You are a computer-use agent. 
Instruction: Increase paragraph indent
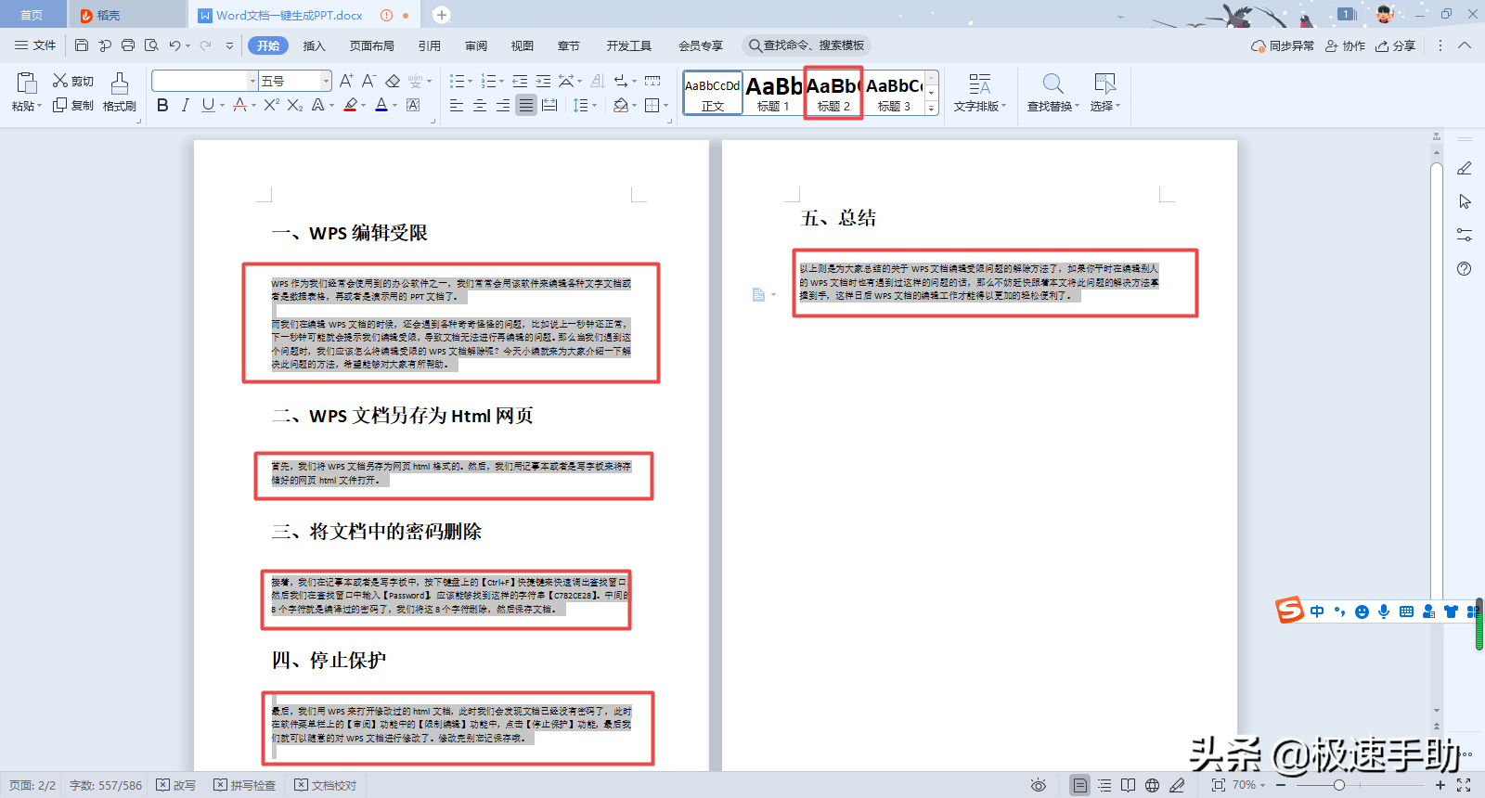(543, 81)
